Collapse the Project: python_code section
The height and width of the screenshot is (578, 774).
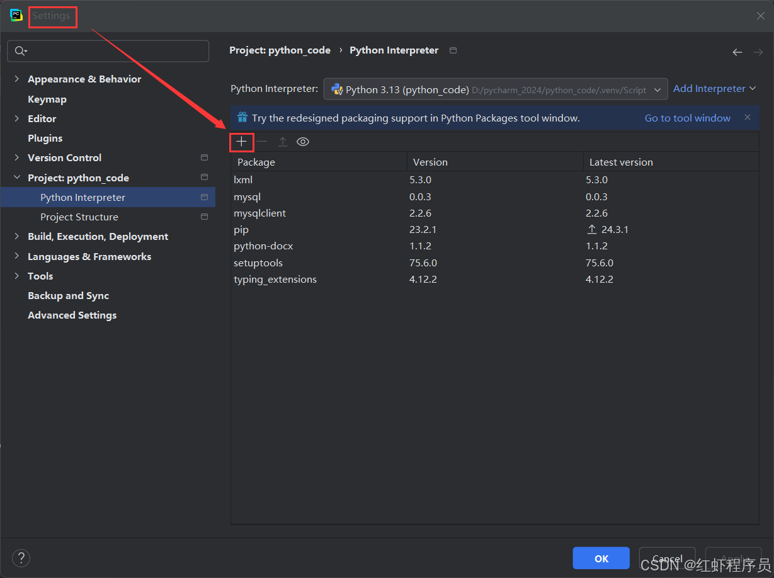coord(17,178)
